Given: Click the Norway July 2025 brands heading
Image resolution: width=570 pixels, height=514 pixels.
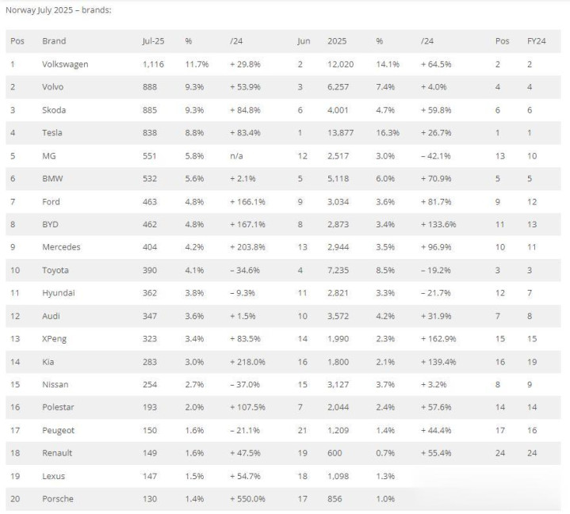Looking at the screenshot, I should [x=59, y=10].
